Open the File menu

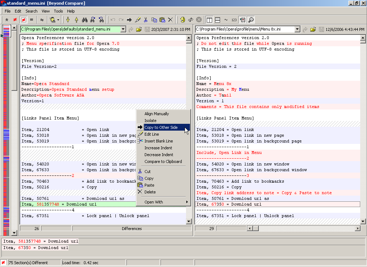(x=8, y=11)
